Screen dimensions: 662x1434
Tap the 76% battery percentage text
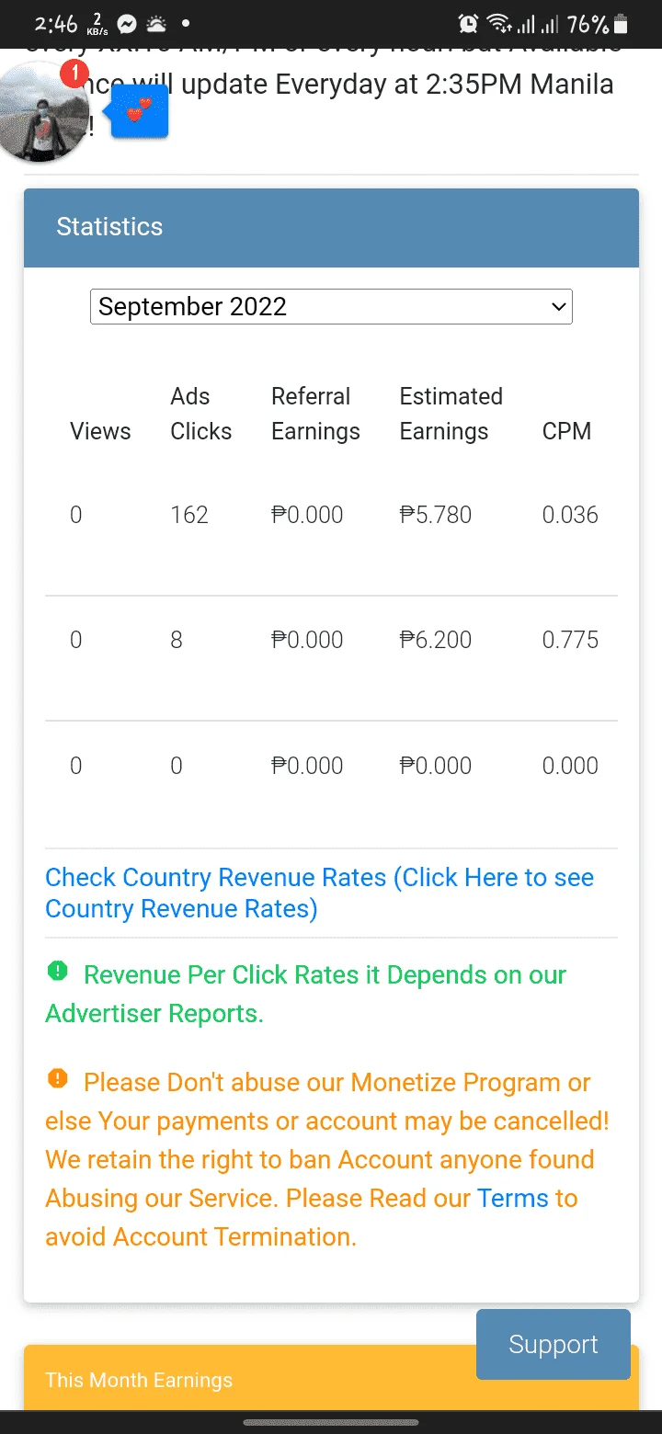(588, 23)
